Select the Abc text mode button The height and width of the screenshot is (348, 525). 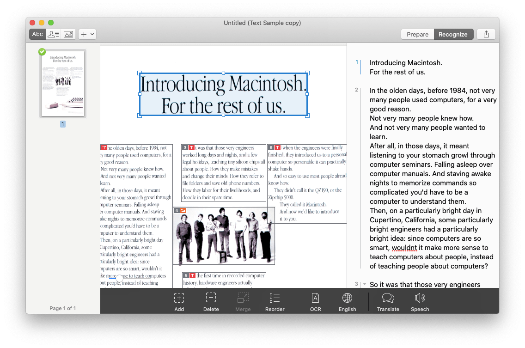coord(37,34)
